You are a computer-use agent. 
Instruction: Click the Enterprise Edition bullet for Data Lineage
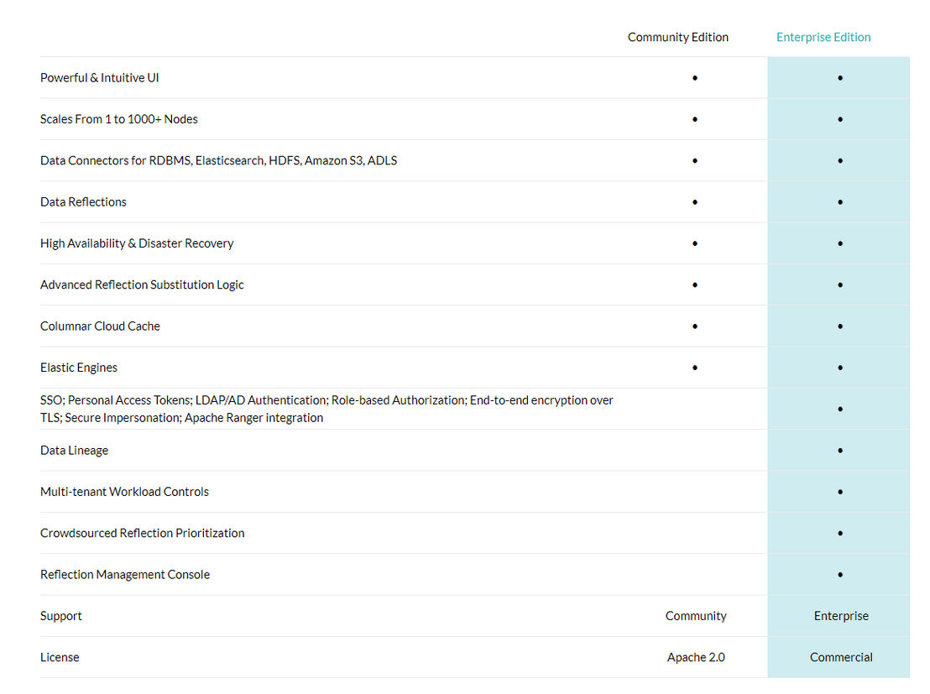pos(840,451)
